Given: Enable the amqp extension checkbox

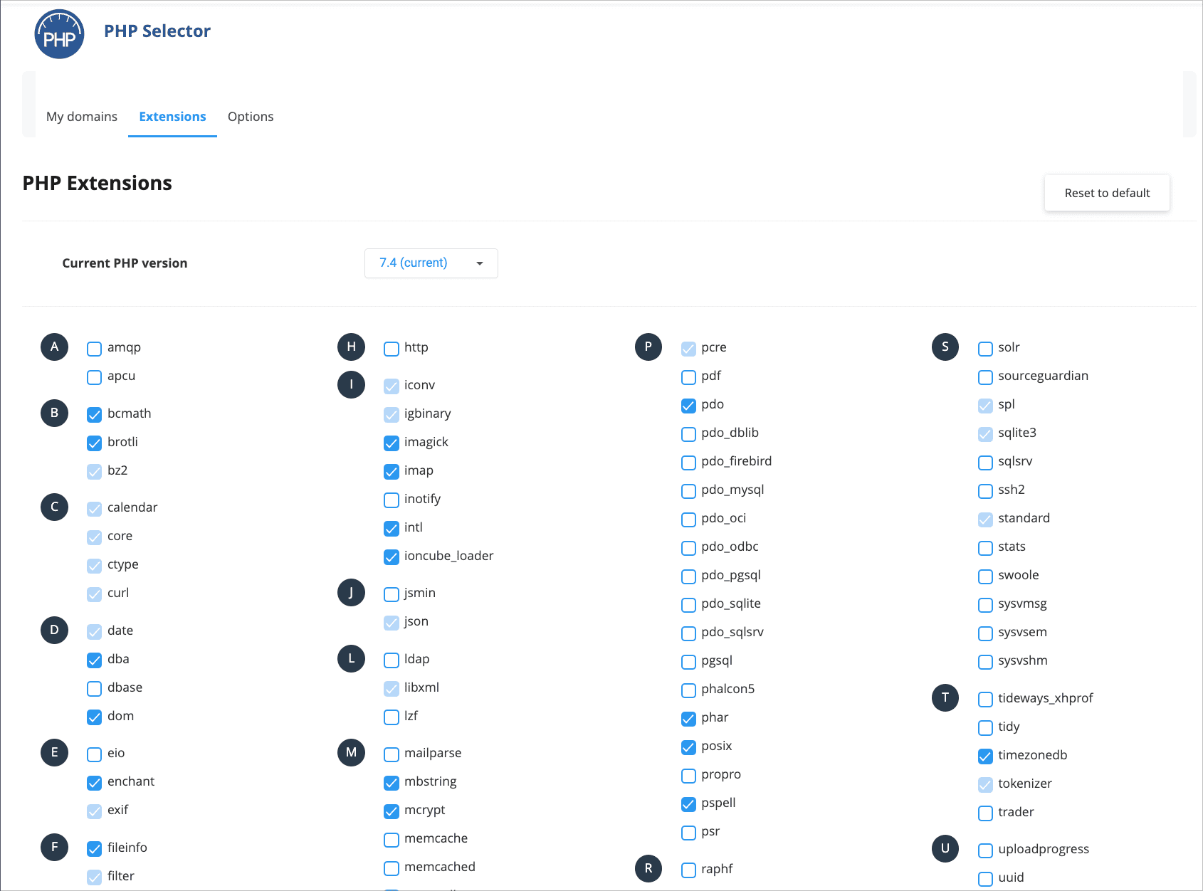Looking at the screenshot, I should [x=94, y=349].
